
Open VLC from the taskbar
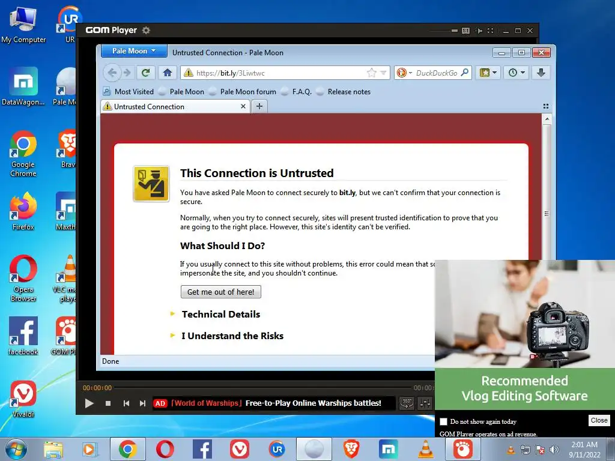point(426,449)
